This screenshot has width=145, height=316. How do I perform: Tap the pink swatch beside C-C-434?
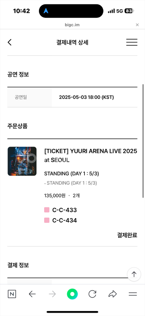click(47, 220)
